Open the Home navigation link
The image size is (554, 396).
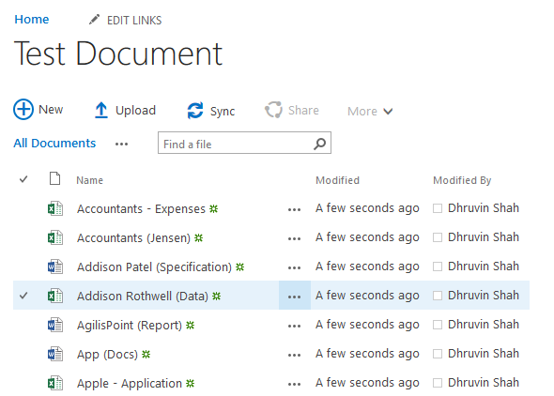point(32,20)
